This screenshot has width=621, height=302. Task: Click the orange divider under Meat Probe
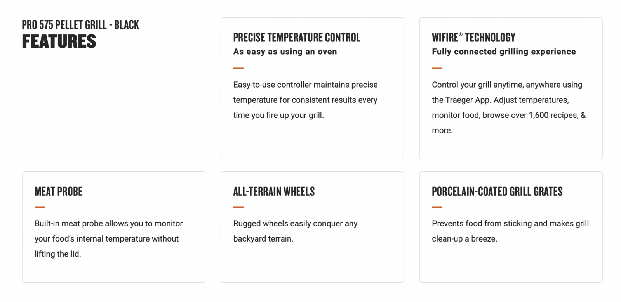click(40, 207)
